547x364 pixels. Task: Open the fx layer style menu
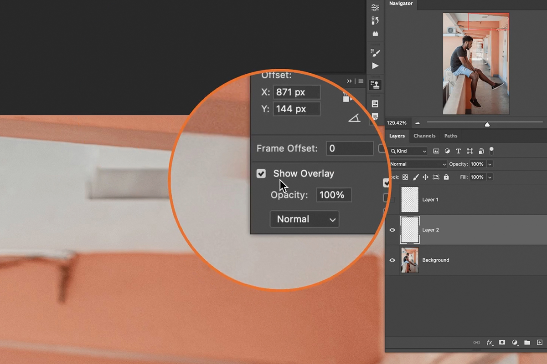490,342
